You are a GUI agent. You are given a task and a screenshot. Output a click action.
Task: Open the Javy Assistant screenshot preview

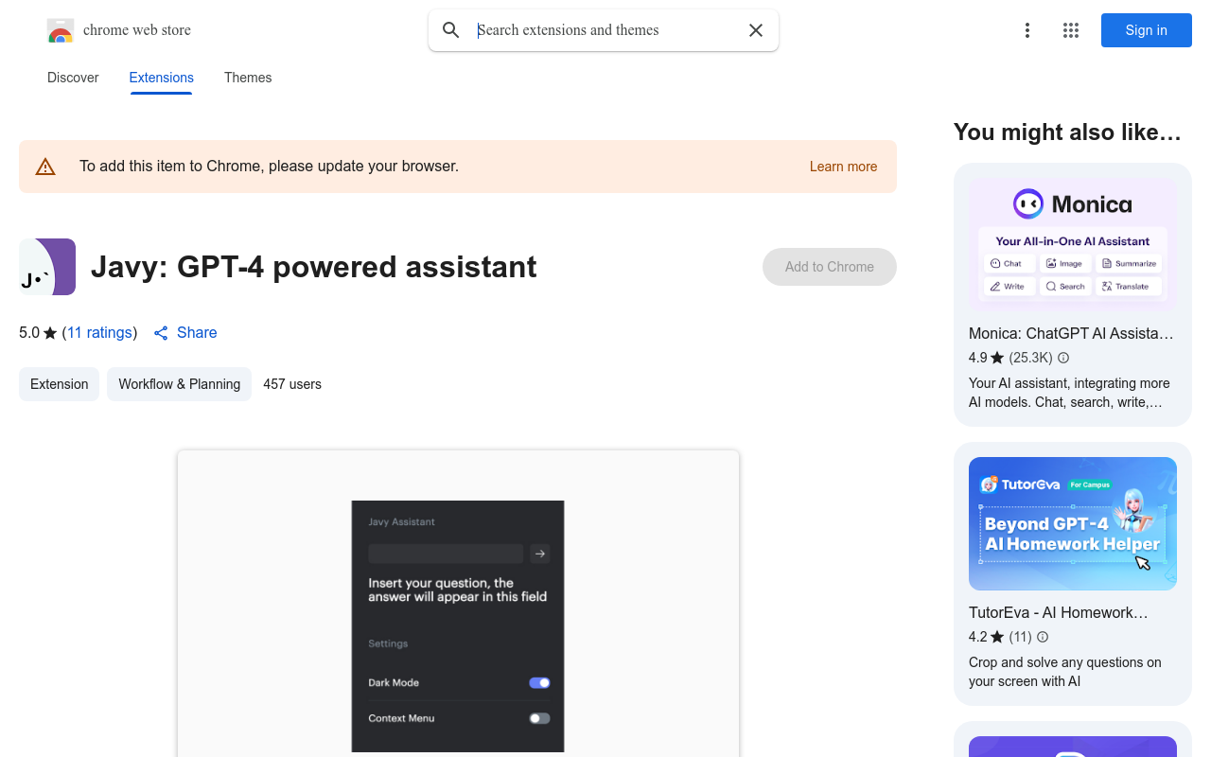tap(458, 604)
